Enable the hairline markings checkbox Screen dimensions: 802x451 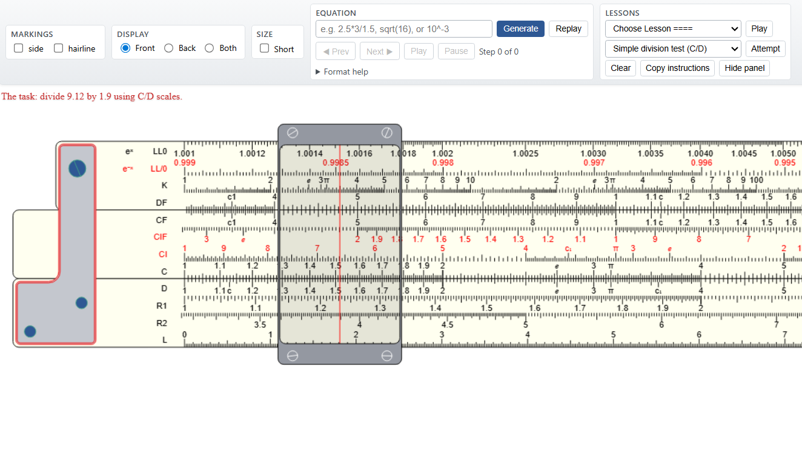[59, 48]
